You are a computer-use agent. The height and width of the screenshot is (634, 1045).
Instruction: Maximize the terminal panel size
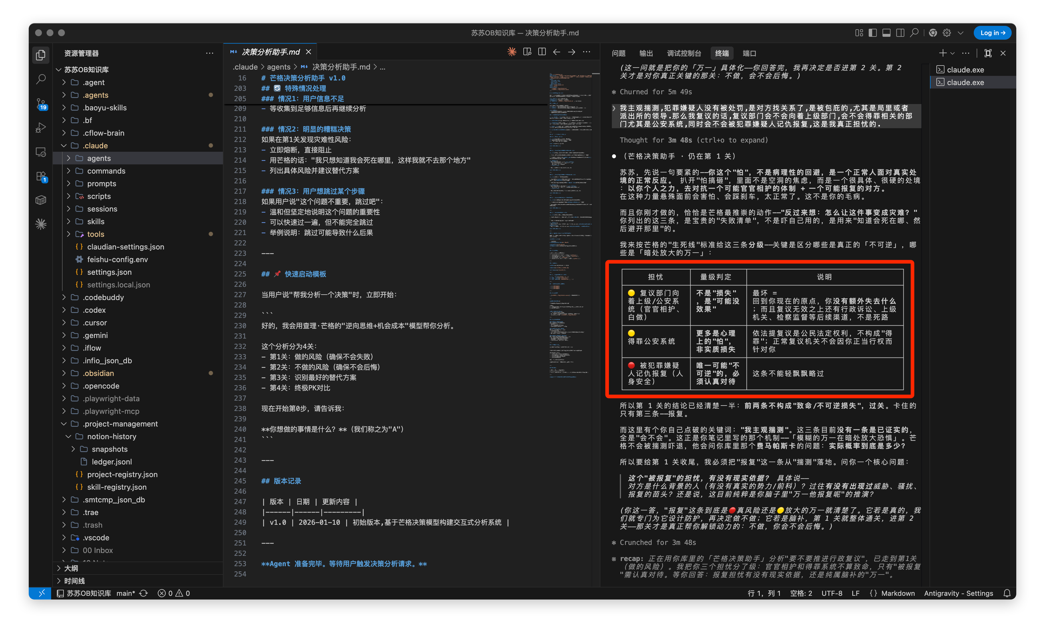[988, 53]
